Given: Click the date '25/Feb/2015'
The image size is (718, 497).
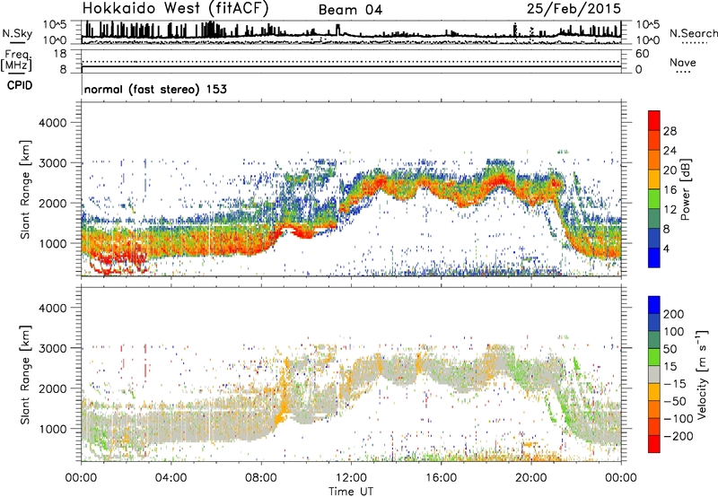Looking at the screenshot, I should click(x=574, y=8).
